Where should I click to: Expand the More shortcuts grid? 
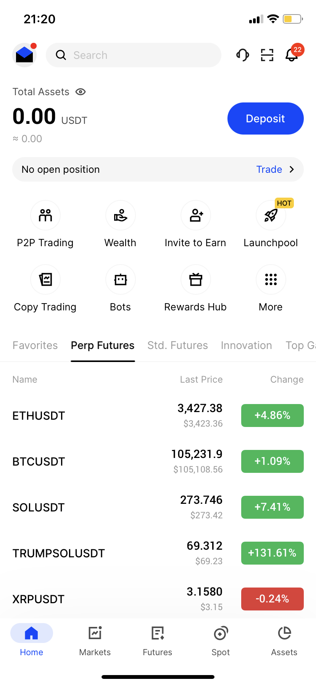271,280
